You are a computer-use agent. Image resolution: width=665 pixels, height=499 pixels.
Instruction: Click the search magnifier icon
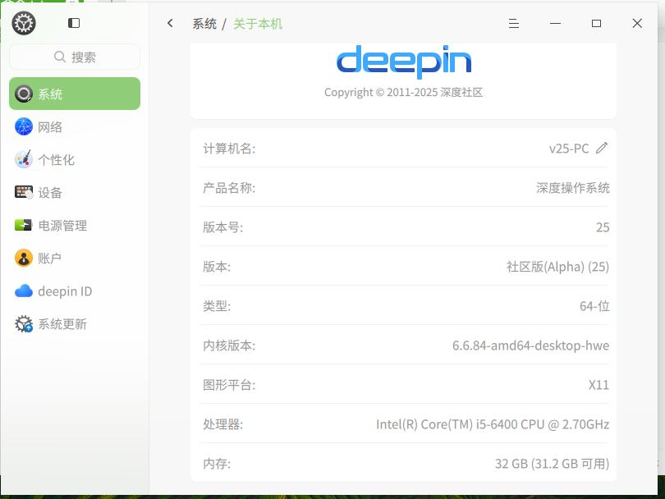click(60, 57)
